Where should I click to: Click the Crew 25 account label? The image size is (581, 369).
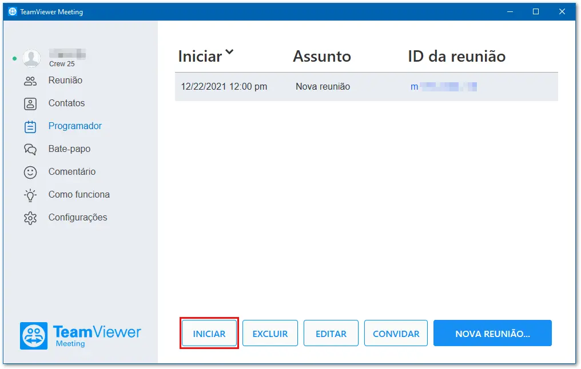point(62,64)
